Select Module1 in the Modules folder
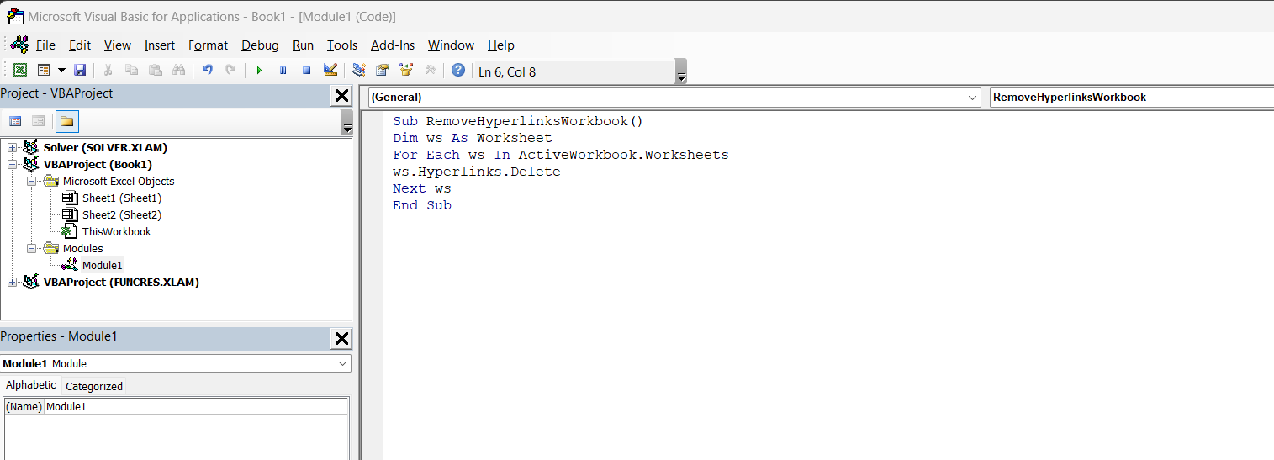This screenshot has width=1274, height=460. pyautogui.click(x=102, y=265)
